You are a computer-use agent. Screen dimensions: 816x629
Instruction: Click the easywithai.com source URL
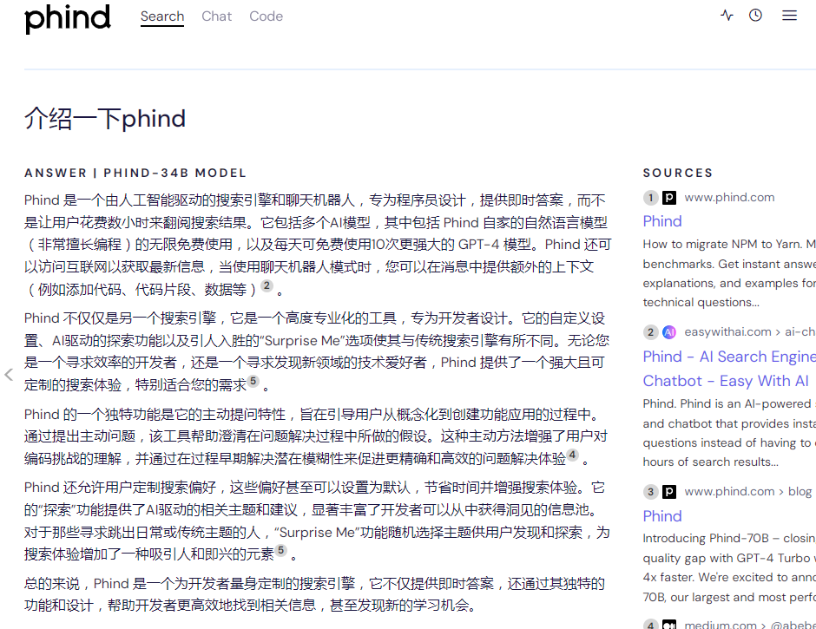pos(750,332)
